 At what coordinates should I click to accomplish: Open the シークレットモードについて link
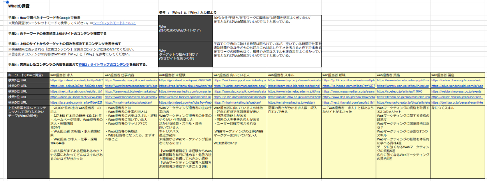pyautogui.click(x=115, y=23)
